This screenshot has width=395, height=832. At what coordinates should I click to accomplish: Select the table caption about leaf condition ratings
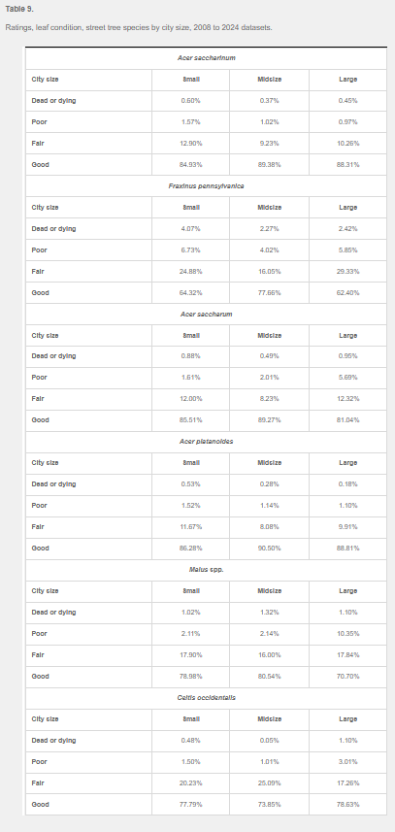point(139,27)
